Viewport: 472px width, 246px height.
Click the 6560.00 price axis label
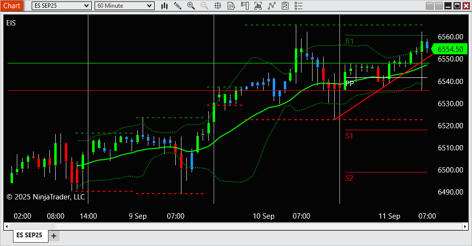[450, 37]
